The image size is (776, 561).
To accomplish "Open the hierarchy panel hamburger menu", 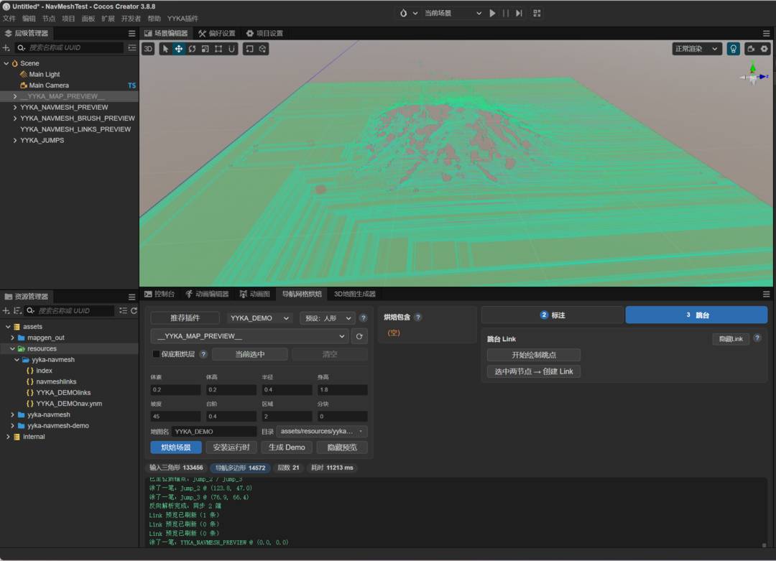I will pos(131,34).
